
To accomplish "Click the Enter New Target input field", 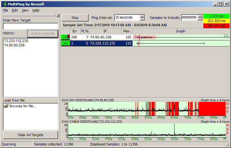I will pyautogui.click(x=30, y=26).
